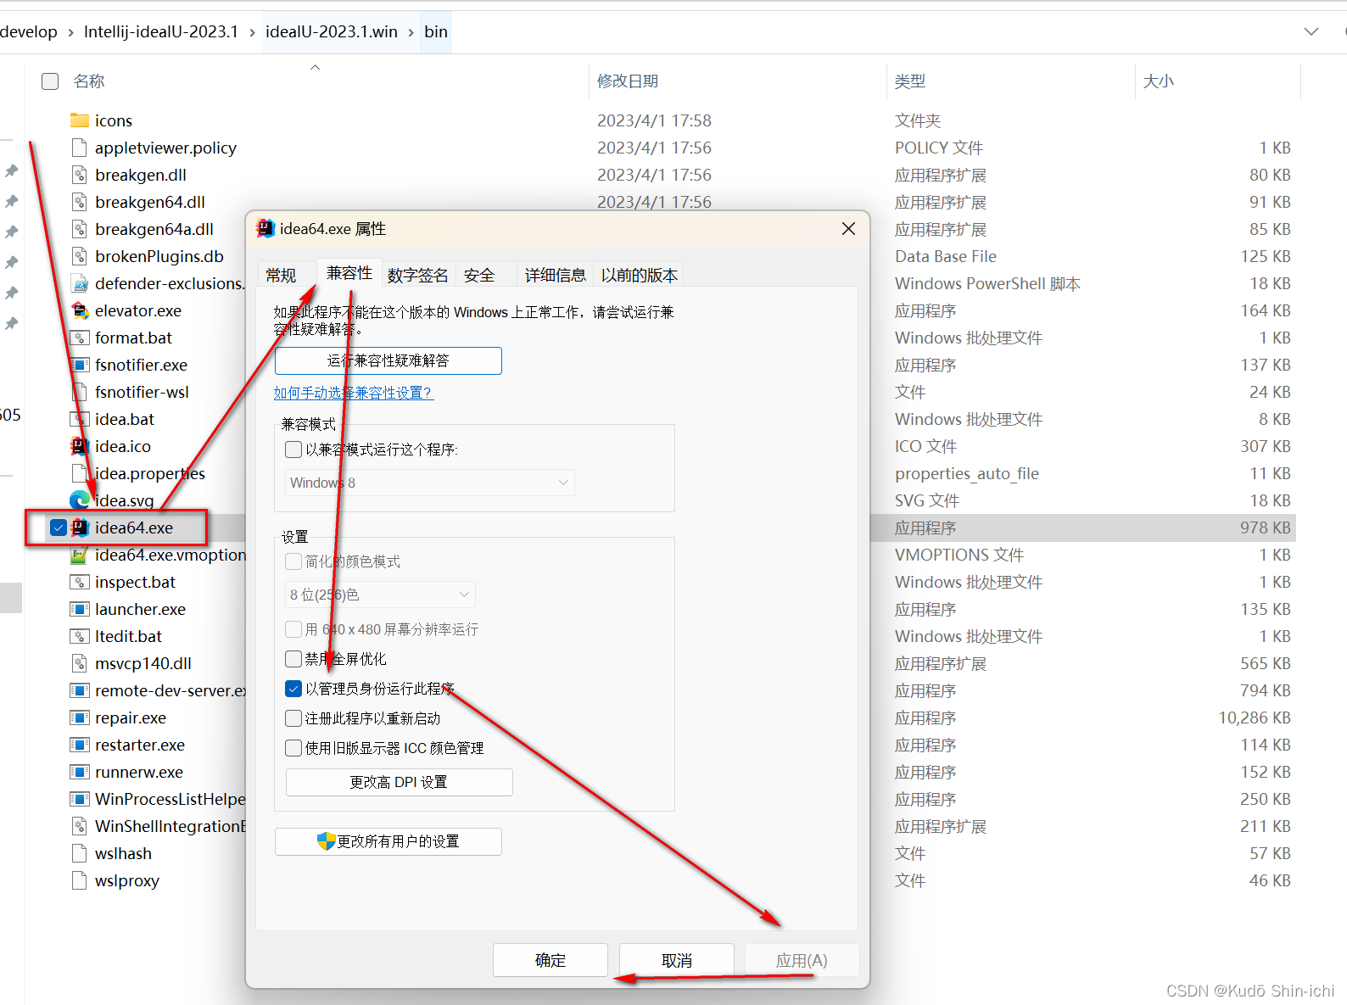Close the idea64.exe 属性 dialog
1347x1005 pixels.
(848, 229)
